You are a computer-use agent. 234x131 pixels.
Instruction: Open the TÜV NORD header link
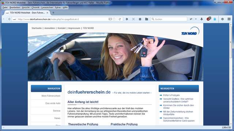coord(88,28)
